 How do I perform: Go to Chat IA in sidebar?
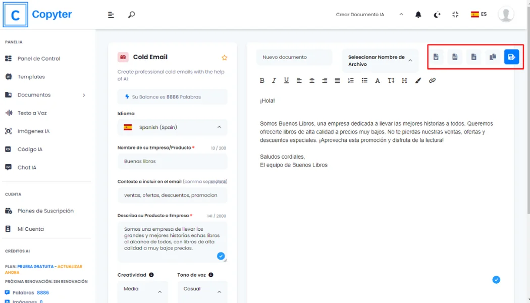(x=27, y=168)
